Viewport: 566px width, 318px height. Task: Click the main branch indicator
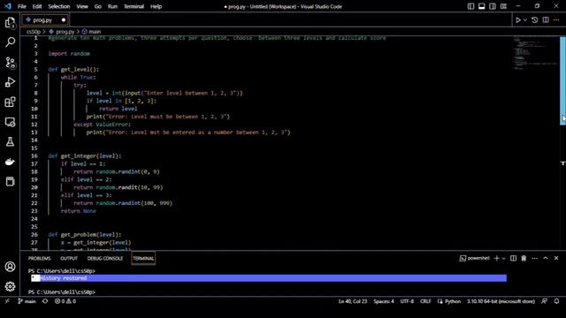coord(27,301)
